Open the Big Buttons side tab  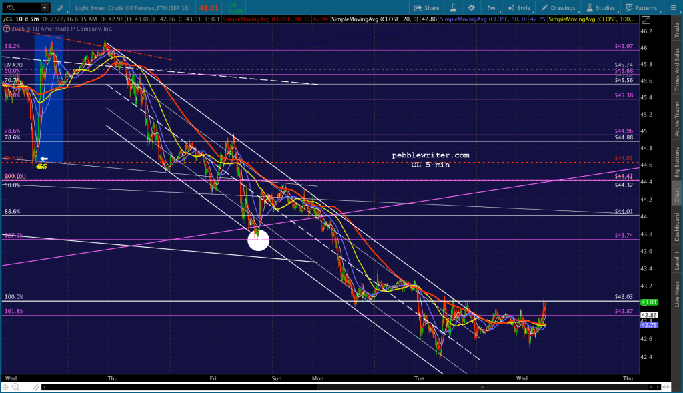click(677, 162)
